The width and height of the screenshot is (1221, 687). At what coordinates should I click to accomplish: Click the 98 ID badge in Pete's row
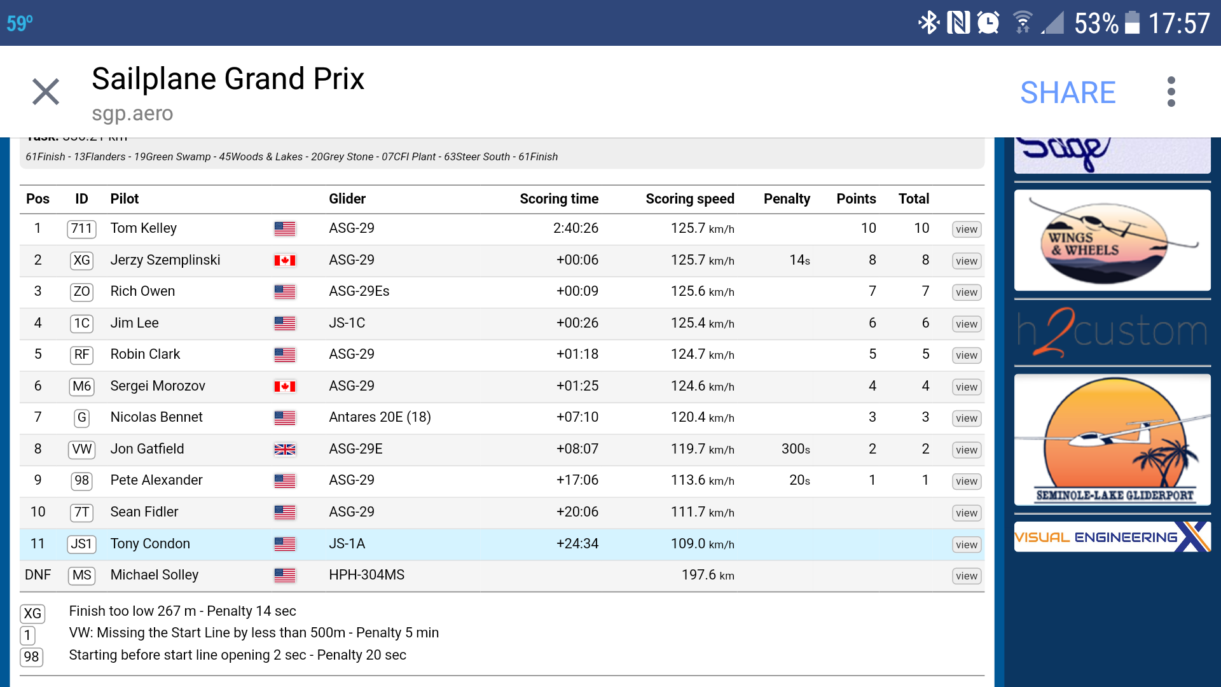81,480
